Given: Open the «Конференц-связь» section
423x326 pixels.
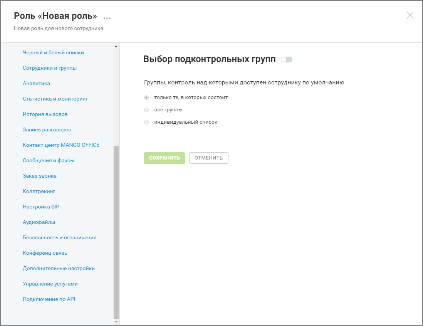Looking at the screenshot, I should click(x=45, y=253).
